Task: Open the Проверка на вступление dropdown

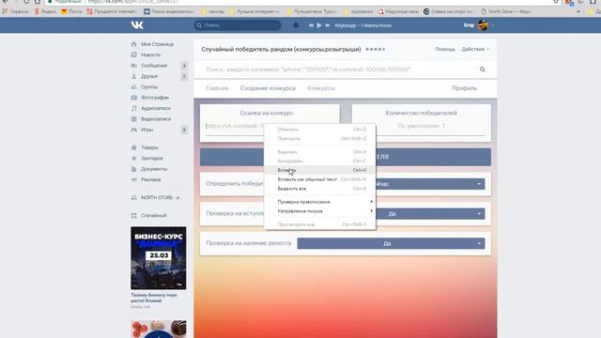Action: click(430, 214)
